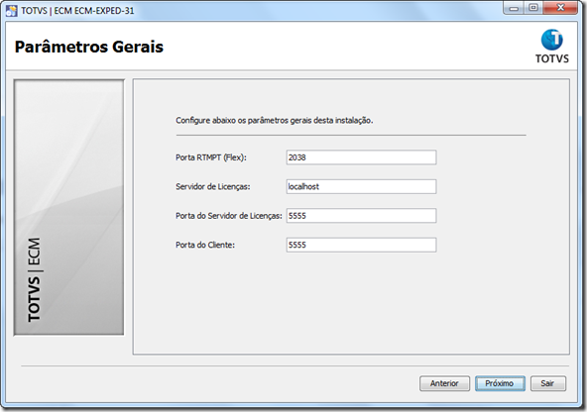
Task: Focus the Porta RTMPT (Flex) field
Action: pyautogui.click(x=361, y=157)
